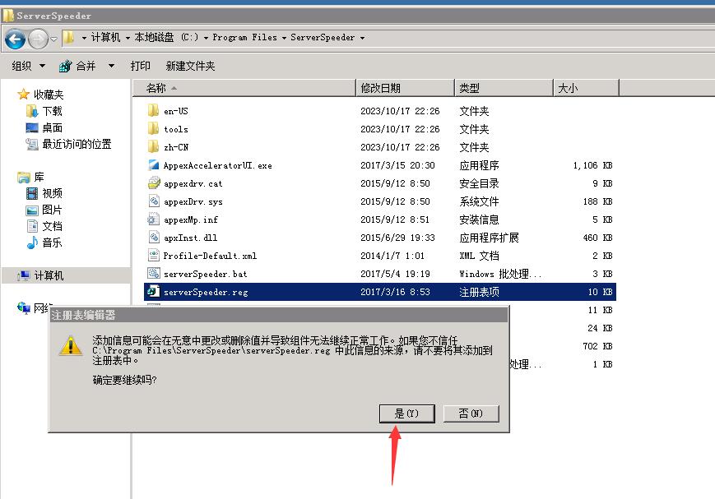The height and width of the screenshot is (499, 715).
Task: Open the dropdown arrow next to 合并
Action: 111,66
